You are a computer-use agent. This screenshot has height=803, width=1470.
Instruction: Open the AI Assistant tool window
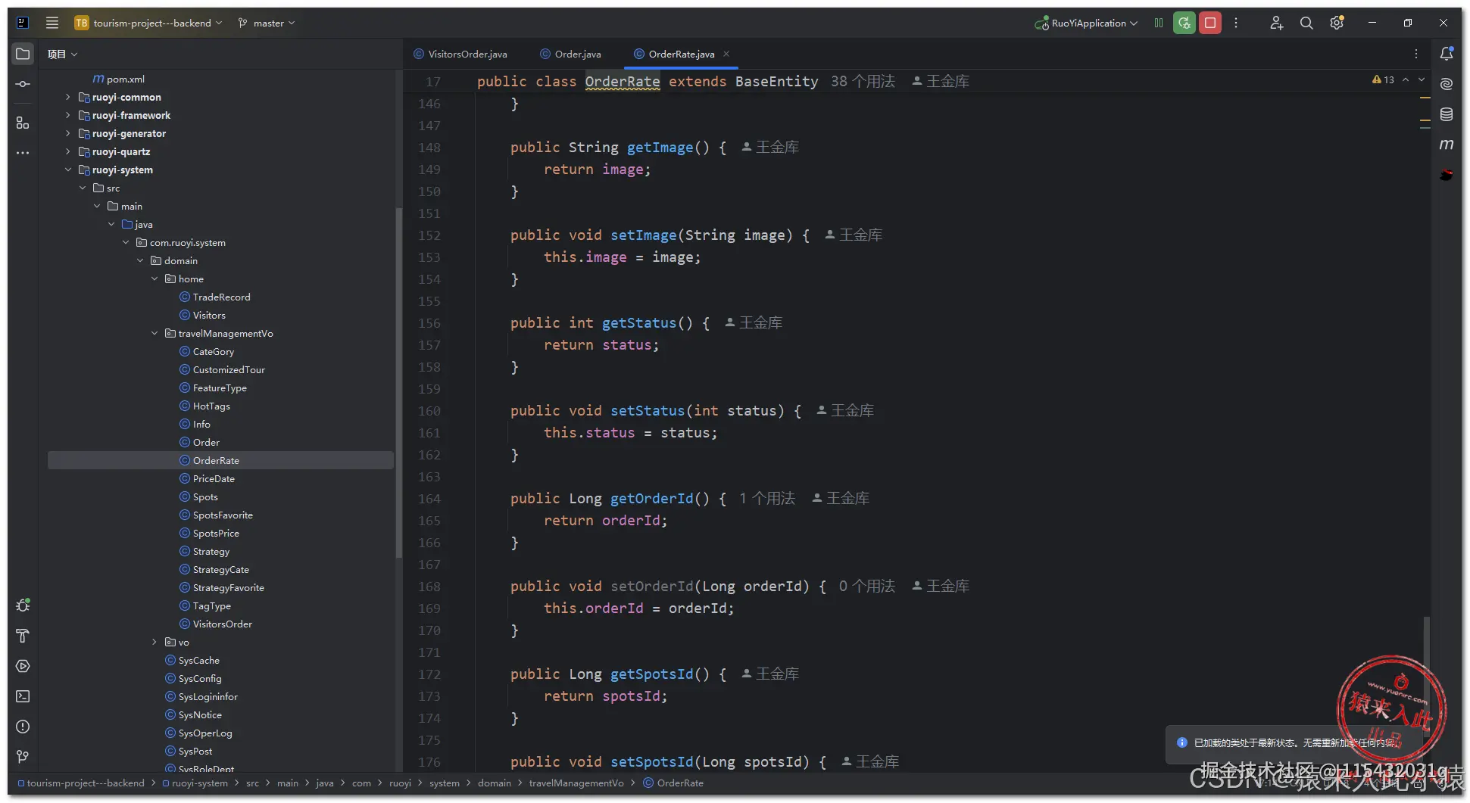click(x=1447, y=84)
